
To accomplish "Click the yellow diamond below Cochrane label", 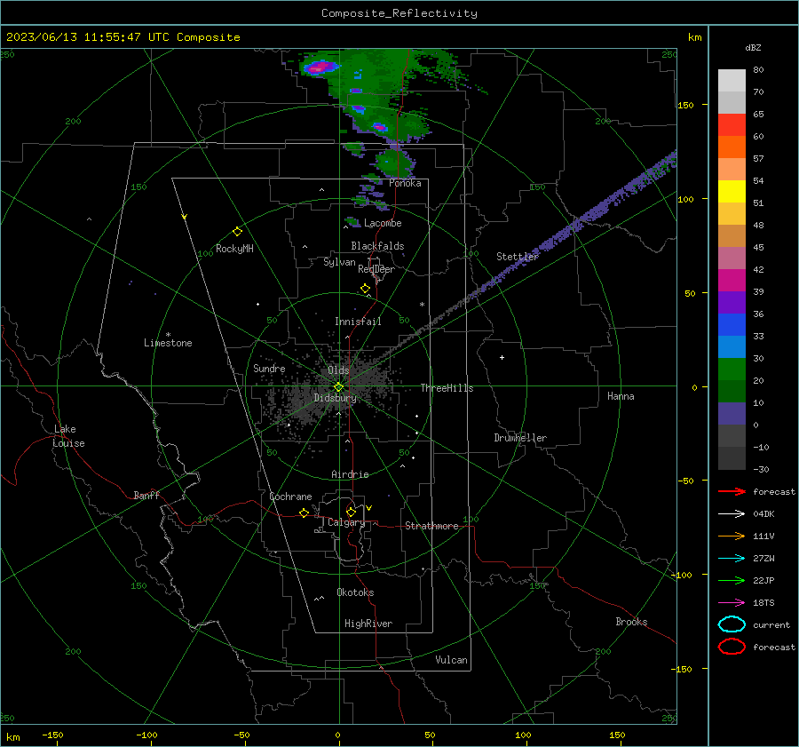I will pos(304,513).
